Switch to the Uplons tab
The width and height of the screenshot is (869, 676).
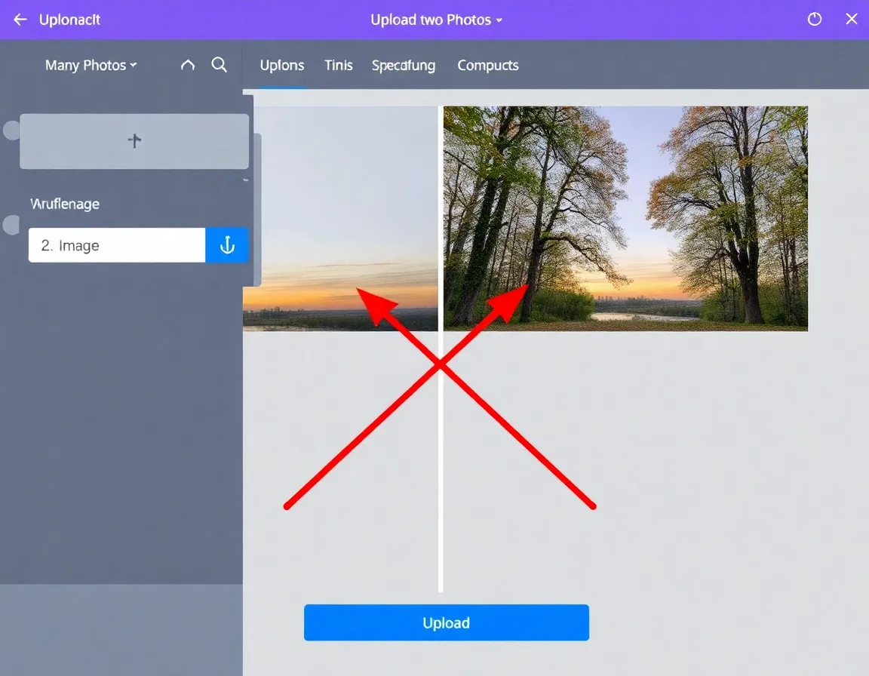(x=282, y=66)
